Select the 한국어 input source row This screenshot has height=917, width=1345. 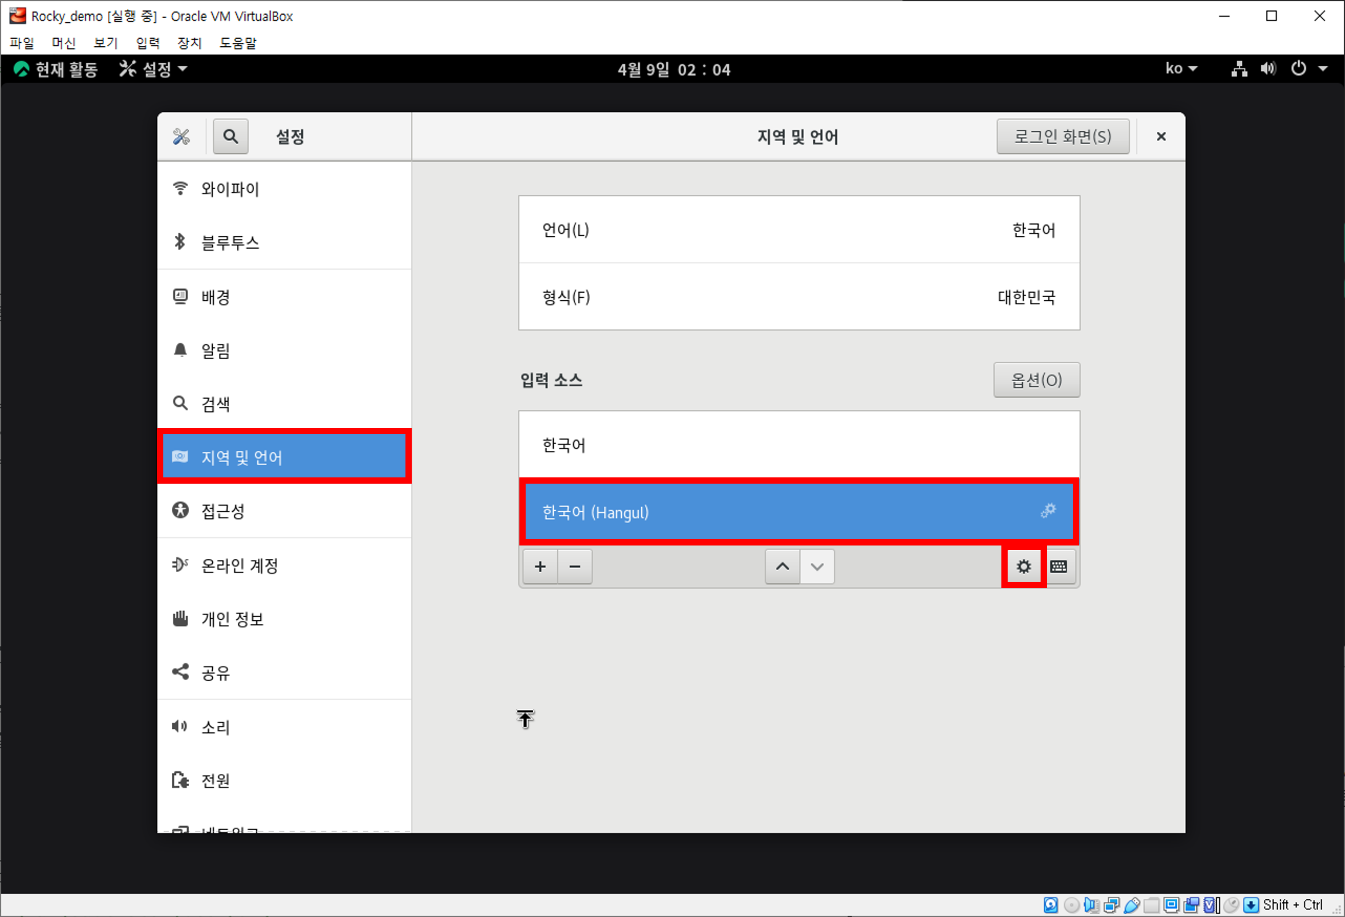click(x=798, y=445)
